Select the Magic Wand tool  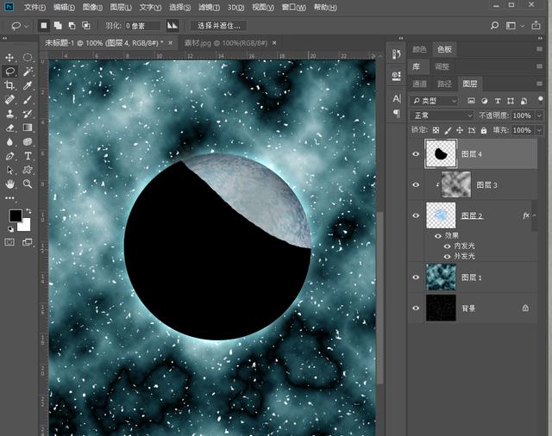(x=28, y=72)
